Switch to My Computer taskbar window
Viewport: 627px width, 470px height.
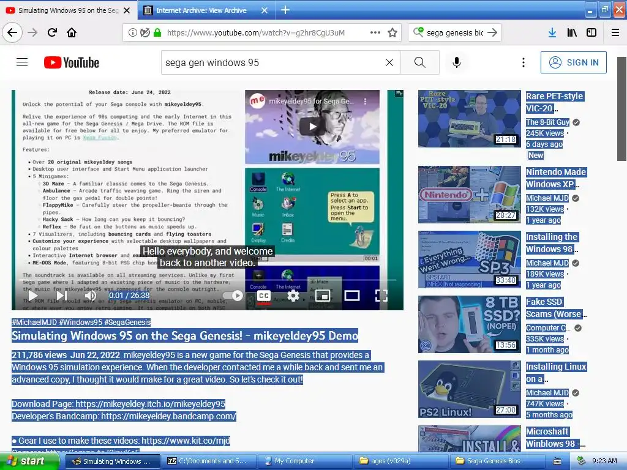[305, 461]
